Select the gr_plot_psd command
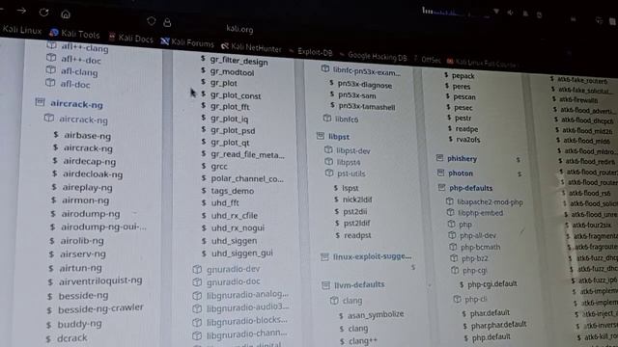 pyautogui.click(x=233, y=130)
